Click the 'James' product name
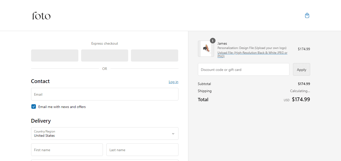Viewport: 341px width, 161px height. [x=222, y=43]
